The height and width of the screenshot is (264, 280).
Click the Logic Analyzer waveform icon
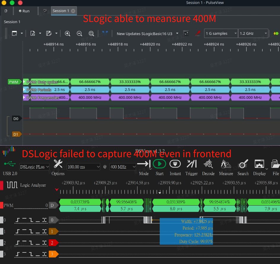[x=12, y=185]
